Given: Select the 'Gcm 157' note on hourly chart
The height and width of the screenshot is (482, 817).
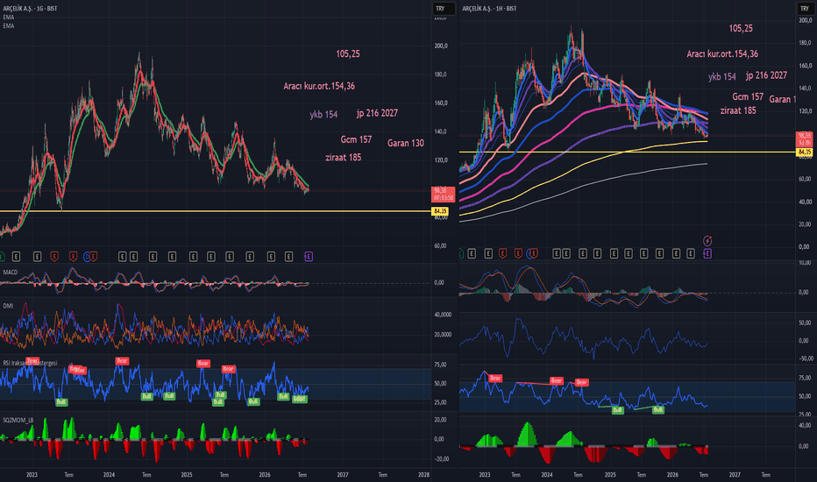Looking at the screenshot, I should click(748, 96).
